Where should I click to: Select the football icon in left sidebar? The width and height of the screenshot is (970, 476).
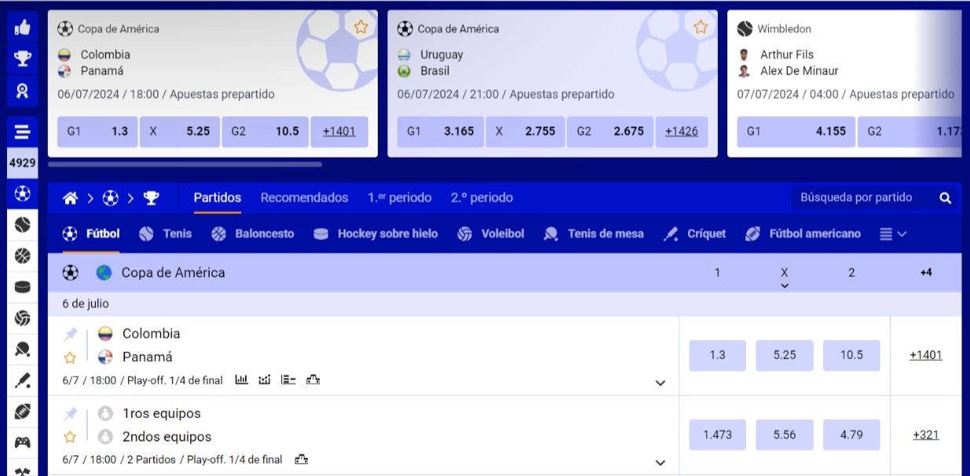(x=22, y=193)
